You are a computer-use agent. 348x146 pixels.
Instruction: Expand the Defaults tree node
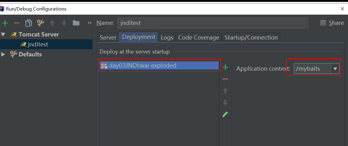click(x=3, y=54)
